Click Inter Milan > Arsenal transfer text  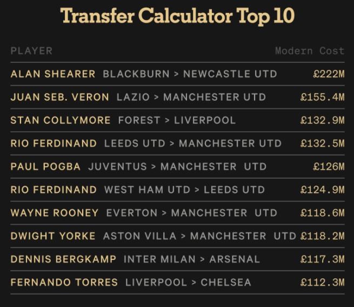pos(191,259)
